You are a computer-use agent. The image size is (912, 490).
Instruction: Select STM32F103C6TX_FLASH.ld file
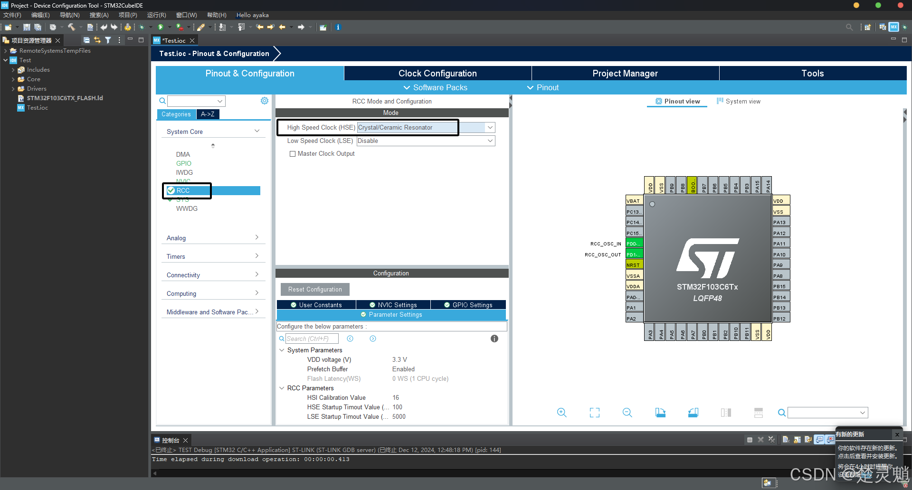pos(65,98)
